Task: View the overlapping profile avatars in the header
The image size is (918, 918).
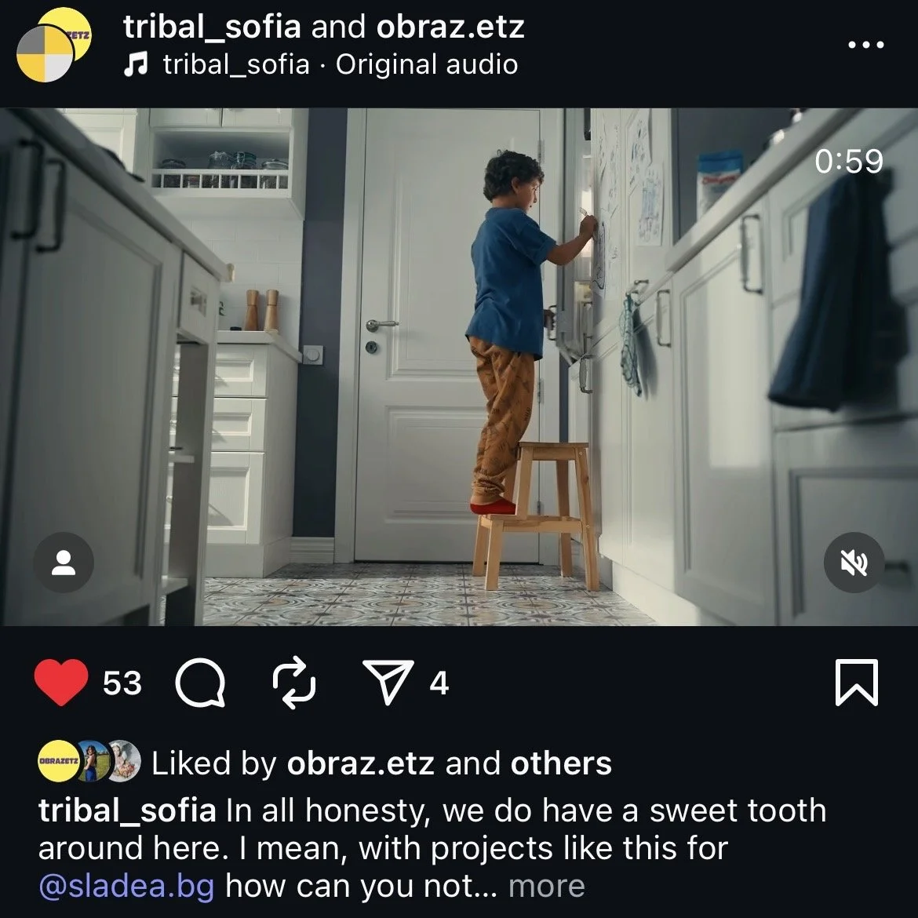Action: 54,45
